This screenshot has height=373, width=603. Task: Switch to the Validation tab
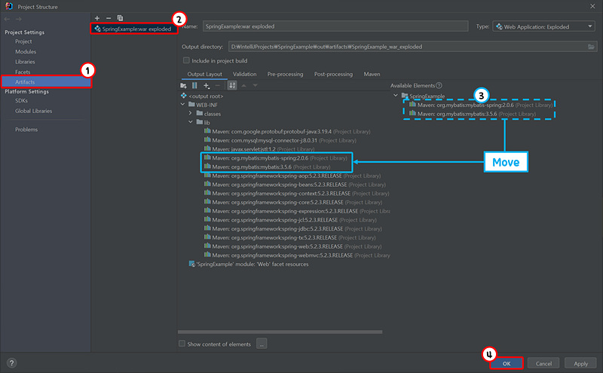pyautogui.click(x=244, y=74)
